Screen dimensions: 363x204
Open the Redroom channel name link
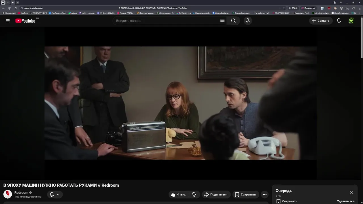point(22,193)
